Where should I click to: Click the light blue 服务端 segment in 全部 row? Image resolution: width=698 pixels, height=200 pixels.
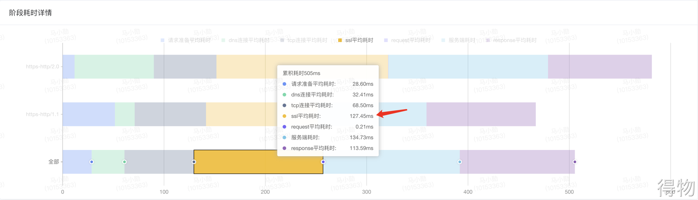(x=391, y=162)
